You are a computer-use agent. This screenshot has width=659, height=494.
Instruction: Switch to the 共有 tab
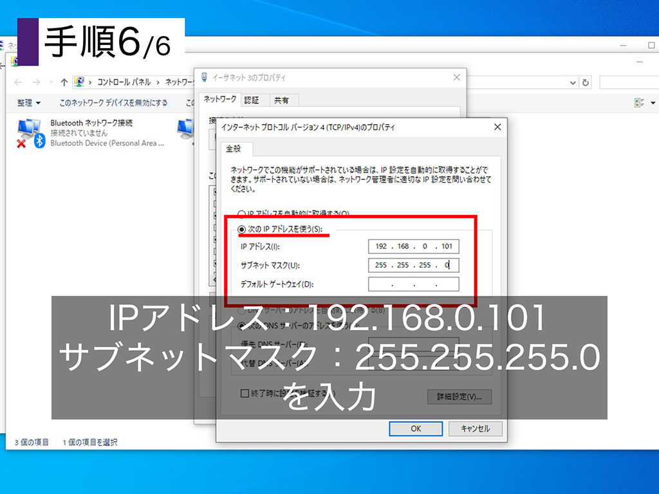[x=281, y=100]
